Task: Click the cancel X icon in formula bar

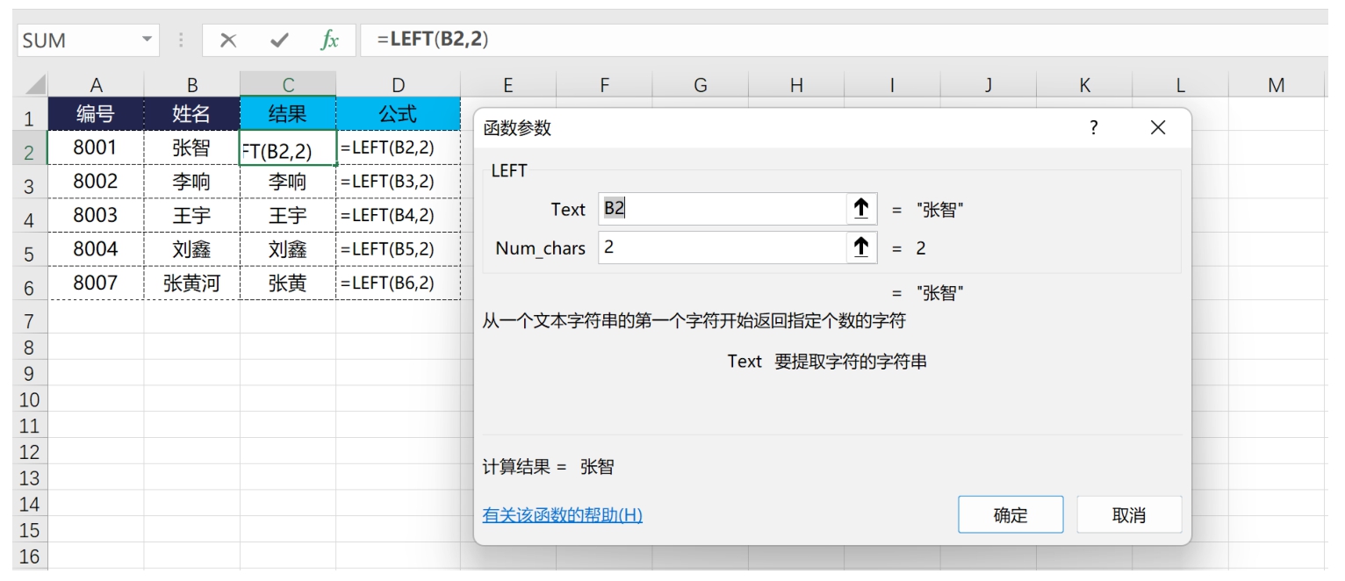Action: (x=228, y=40)
